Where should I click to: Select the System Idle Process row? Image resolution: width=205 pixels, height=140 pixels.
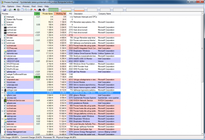coord(61,19)
